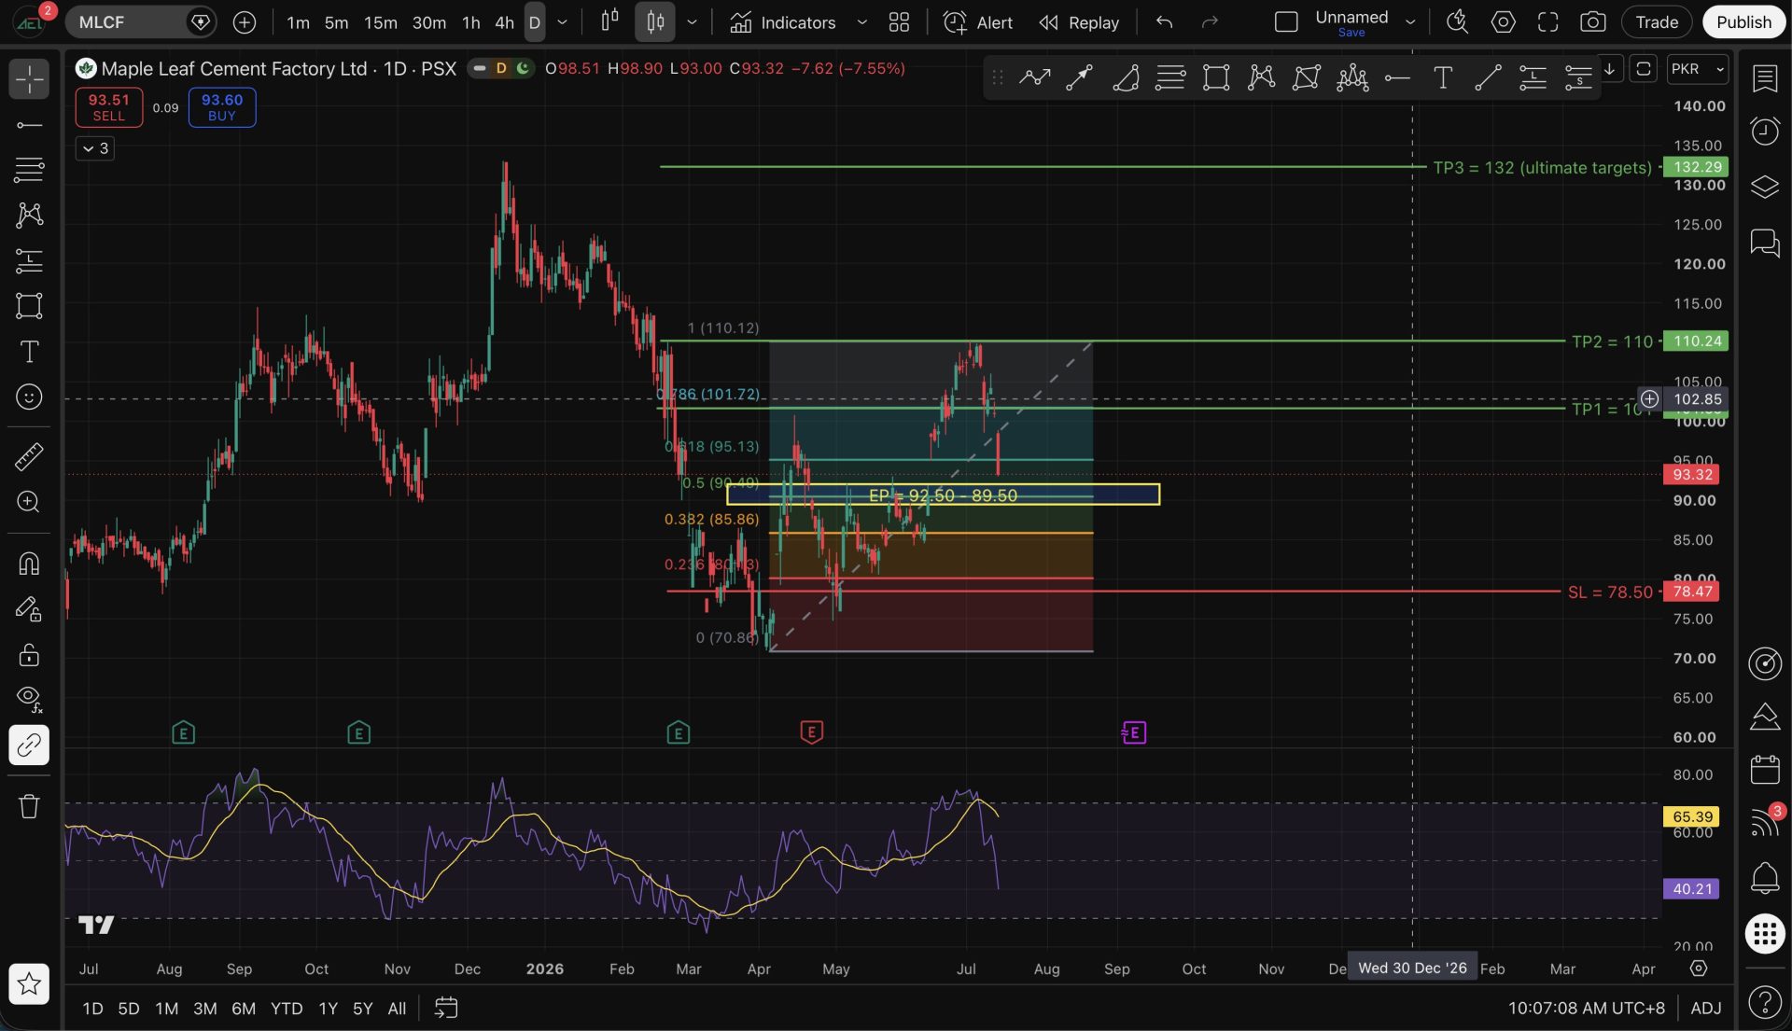Open the economic calendar icon
This screenshot has width=1792, height=1031.
click(x=1764, y=770)
